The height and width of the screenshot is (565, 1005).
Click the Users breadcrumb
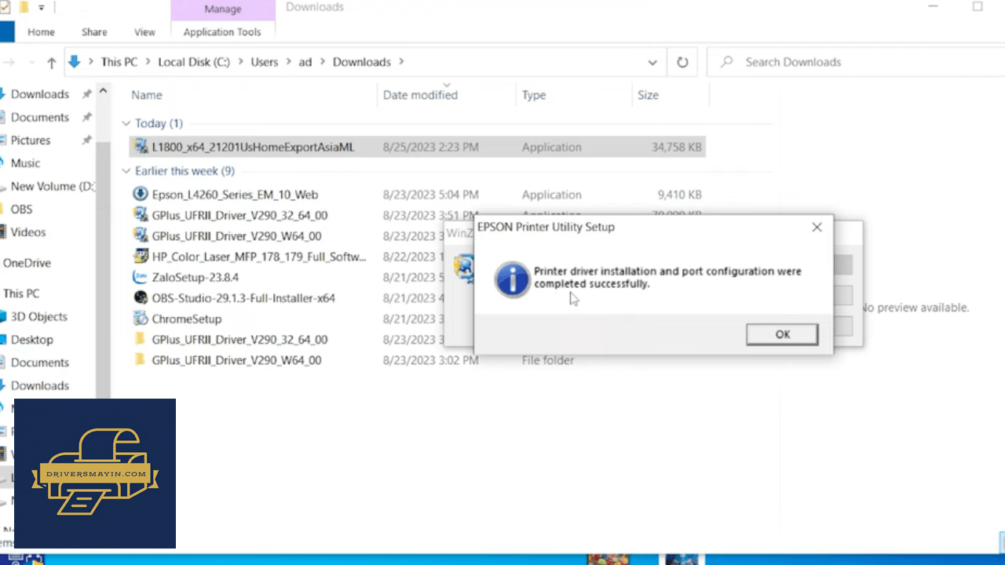pos(265,62)
